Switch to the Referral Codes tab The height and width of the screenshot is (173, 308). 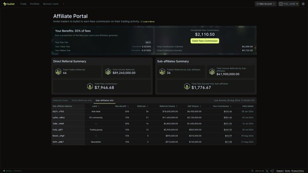pos(60,100)
